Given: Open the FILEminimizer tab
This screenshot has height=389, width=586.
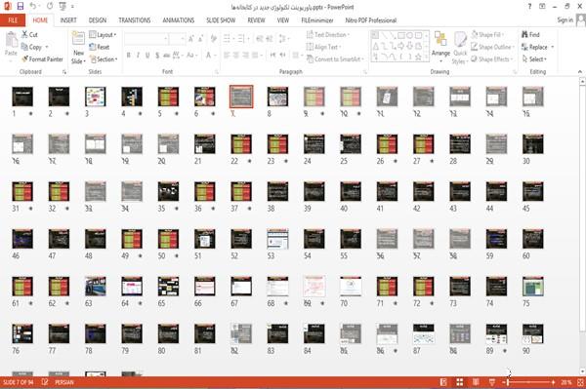Looking at the screenshot, I should 316,20.
